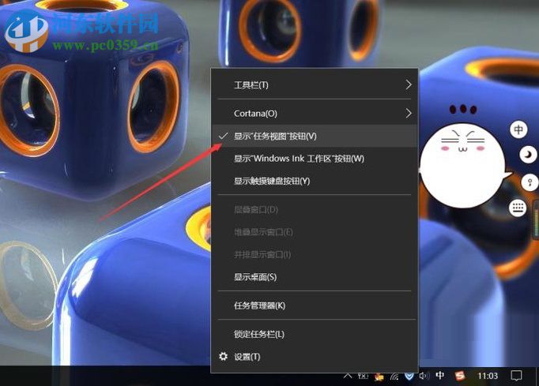Click the orange flame folder tray icon
Viewport: 539px width, 386px height.
click(379, 377)
